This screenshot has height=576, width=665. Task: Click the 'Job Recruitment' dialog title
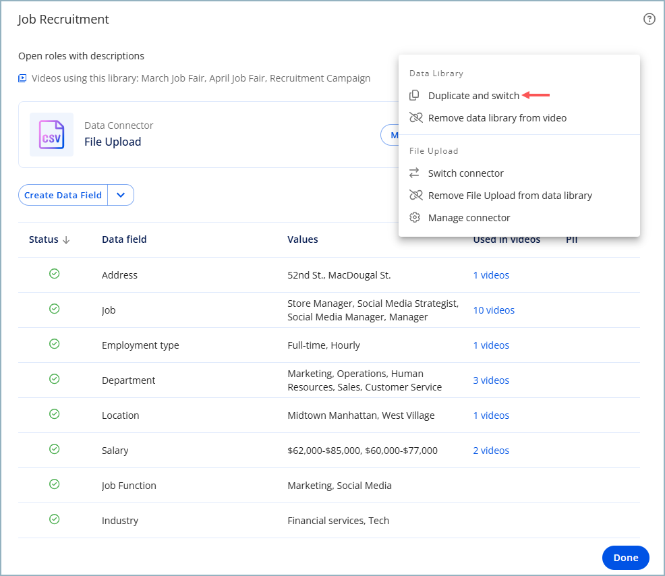tap(63, 20)
